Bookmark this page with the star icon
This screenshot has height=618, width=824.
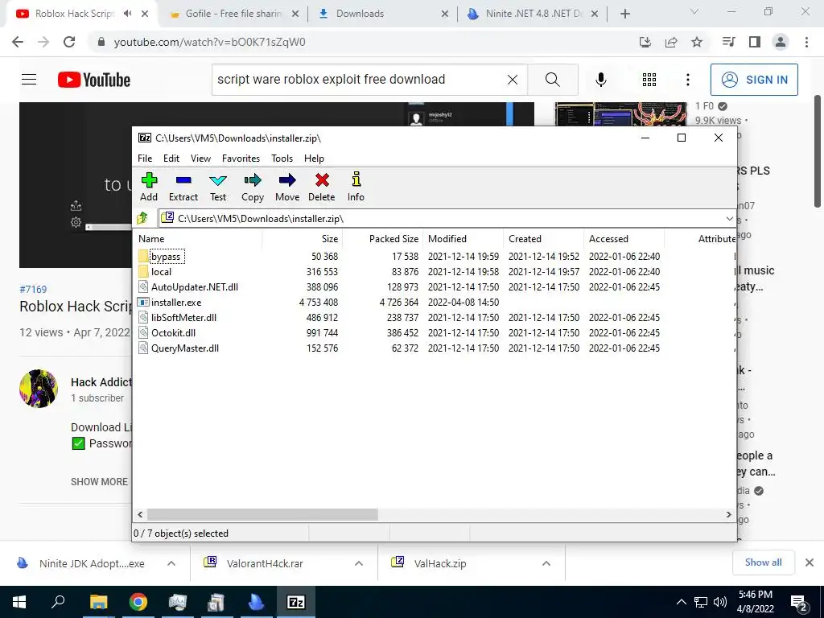(697, 42)
